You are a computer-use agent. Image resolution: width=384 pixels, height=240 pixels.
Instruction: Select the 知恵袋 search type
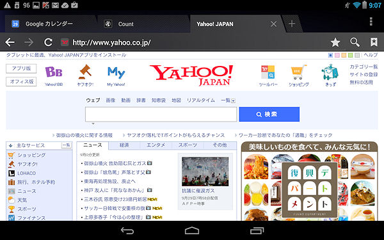coord(159,100)
